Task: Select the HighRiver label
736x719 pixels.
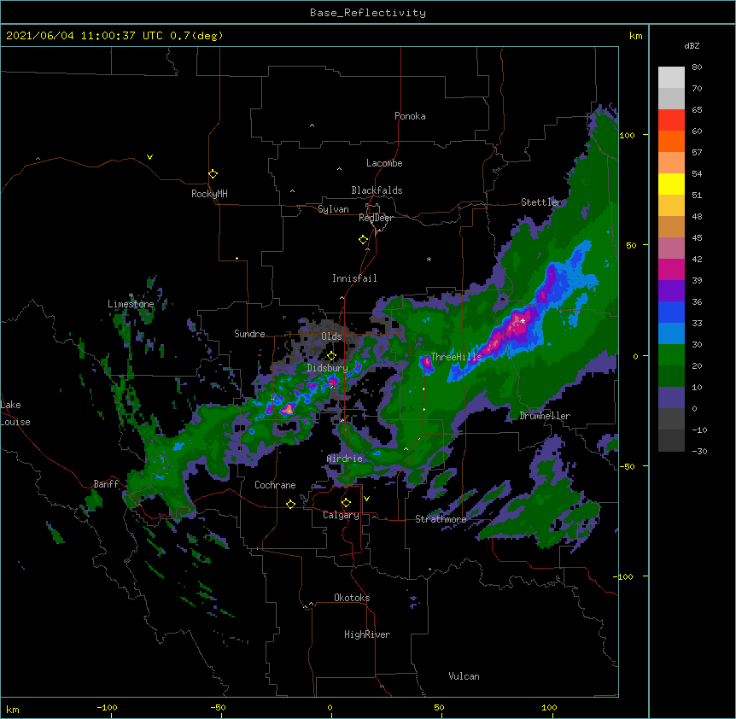Action: pyautogui.click(x=367, y=634)
